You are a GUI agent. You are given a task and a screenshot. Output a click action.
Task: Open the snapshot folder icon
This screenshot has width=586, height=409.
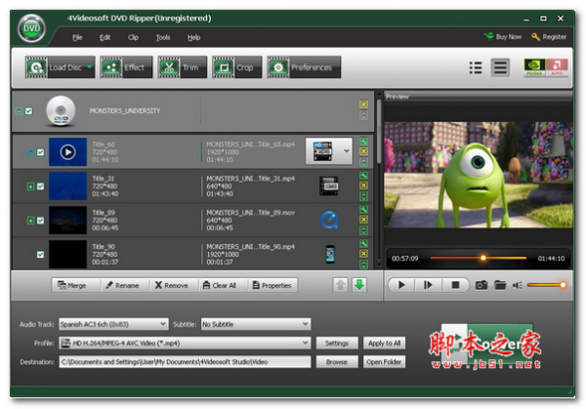click(x=500, y=285)
